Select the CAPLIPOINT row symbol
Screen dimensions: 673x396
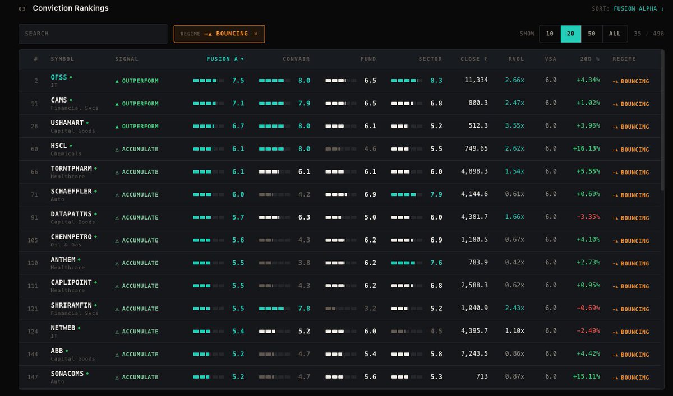(71, 282)
